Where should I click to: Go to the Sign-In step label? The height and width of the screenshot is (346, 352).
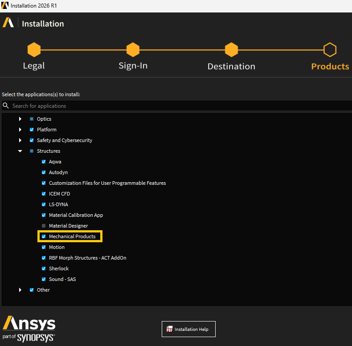[x=133, y=66]
